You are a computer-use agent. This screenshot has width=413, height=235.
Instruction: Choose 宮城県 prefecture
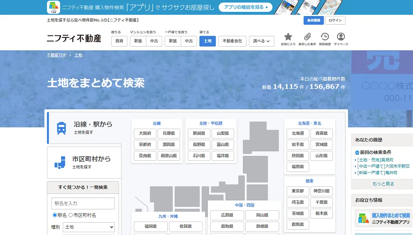pos(322,145)
